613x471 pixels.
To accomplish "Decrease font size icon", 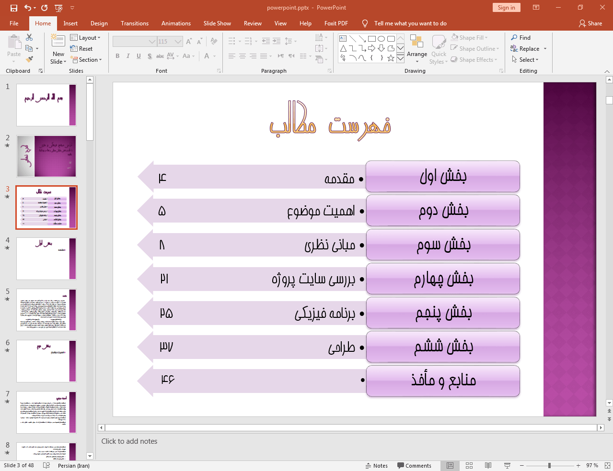I will coord(199,42).
